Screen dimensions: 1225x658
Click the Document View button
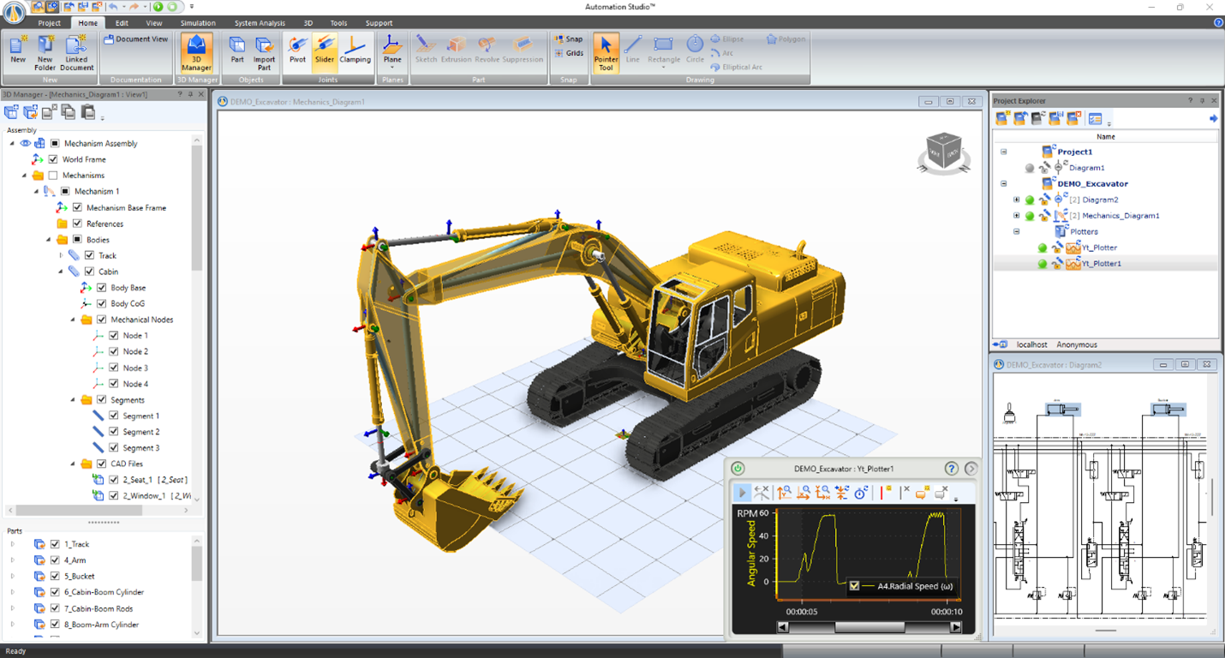click(x=136, y=39)
